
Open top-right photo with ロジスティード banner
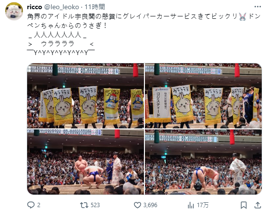203,96
